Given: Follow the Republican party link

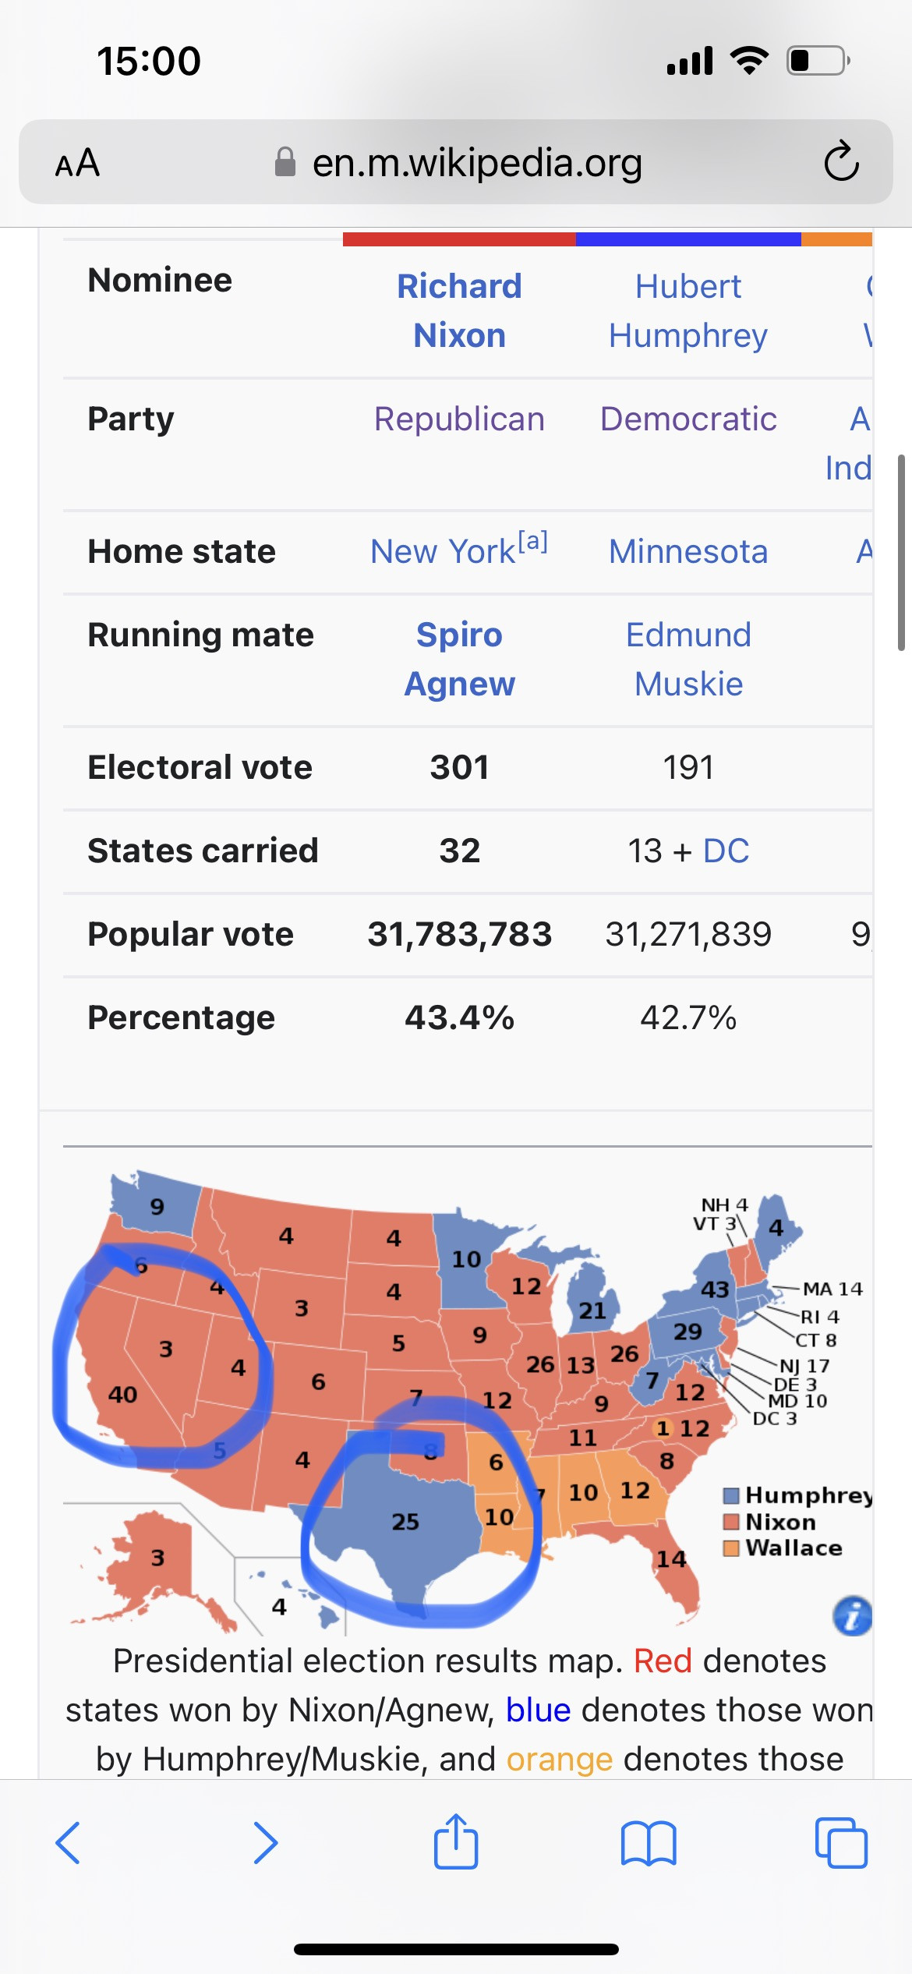Looking at the screenshot, I should click(x=459, y=419).
